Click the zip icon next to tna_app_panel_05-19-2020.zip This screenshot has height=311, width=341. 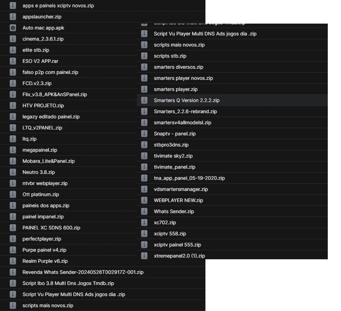coord(144,178)
